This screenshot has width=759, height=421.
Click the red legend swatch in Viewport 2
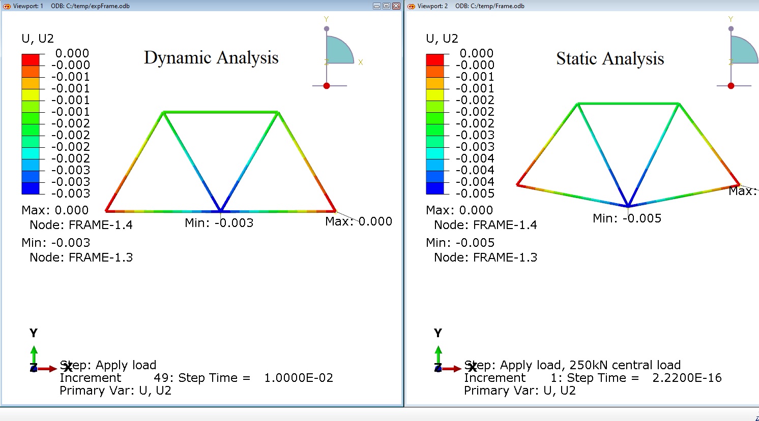(x=435, y=59)
